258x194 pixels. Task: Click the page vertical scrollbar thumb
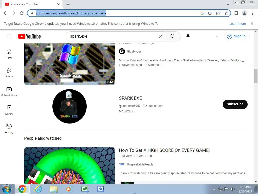pyautogui.click(x=256, y=76)
